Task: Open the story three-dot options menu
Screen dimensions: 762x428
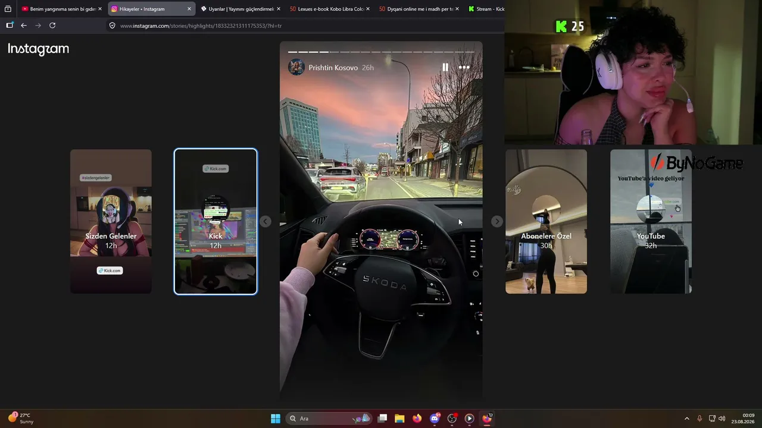Action: [464, 68]
